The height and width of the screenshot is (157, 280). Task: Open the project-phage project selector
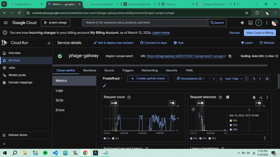(x=56, y=23)
